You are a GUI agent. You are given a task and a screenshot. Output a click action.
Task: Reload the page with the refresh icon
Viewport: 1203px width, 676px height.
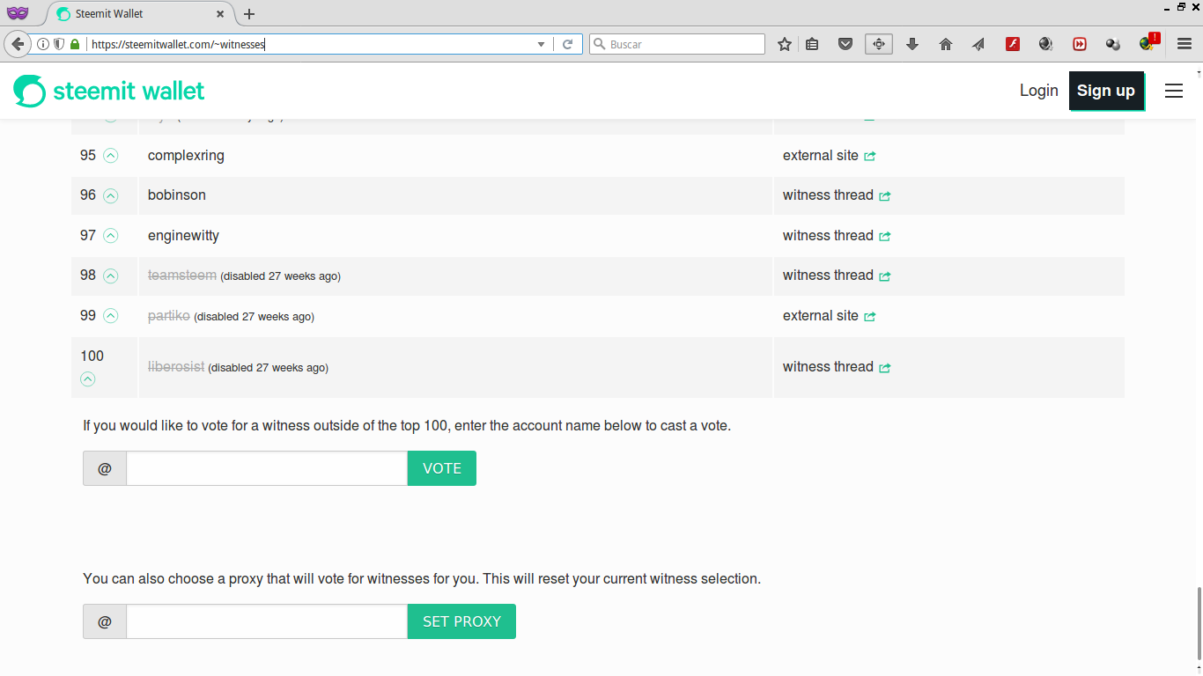coord(568,44)
